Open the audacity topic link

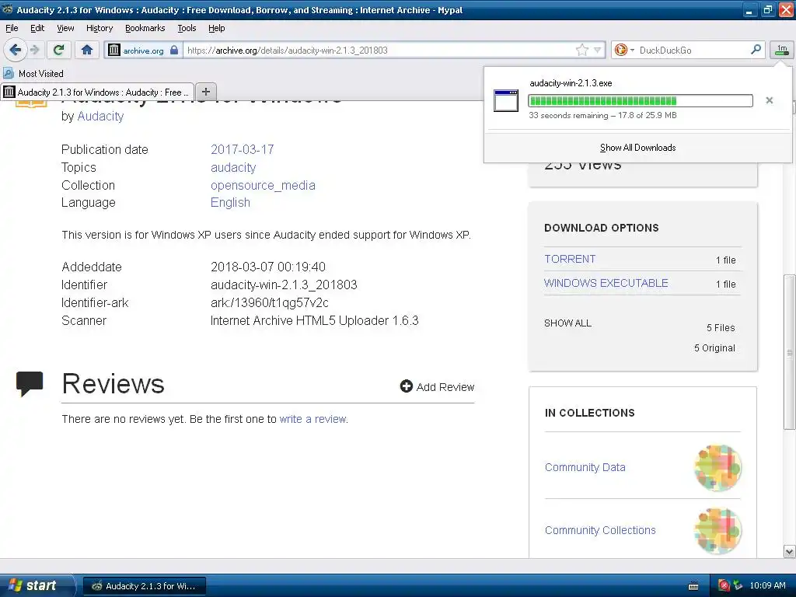[x=233, y=168]
